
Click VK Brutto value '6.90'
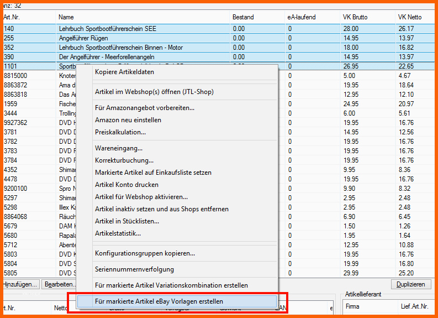(350, 217)
